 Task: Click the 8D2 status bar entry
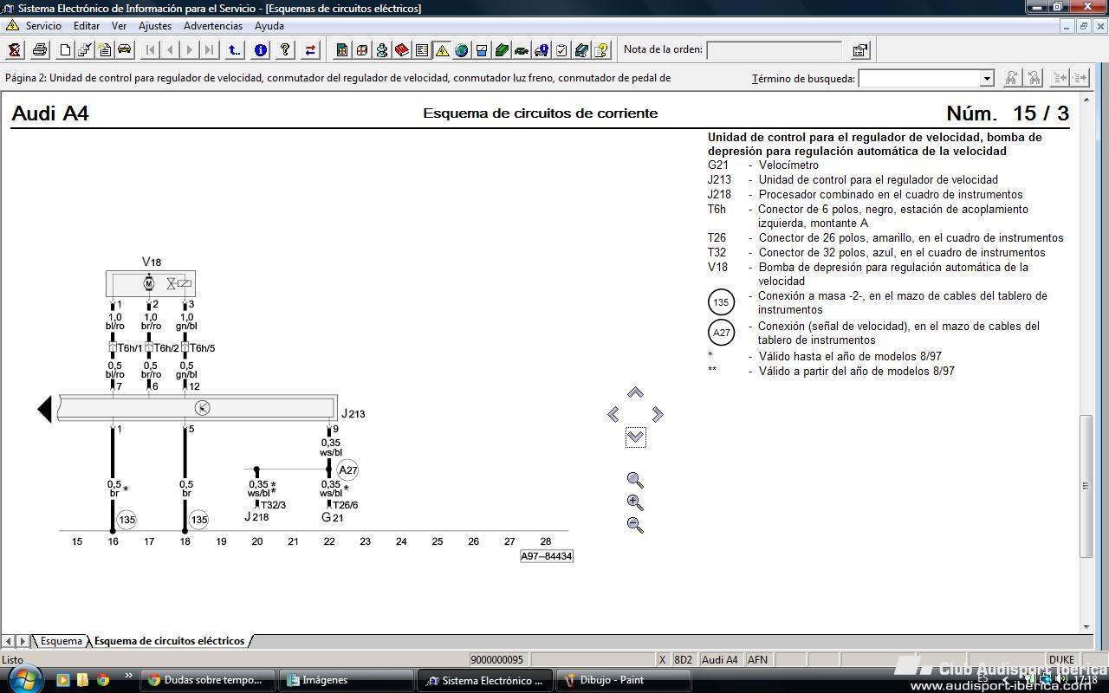(683, 660)
